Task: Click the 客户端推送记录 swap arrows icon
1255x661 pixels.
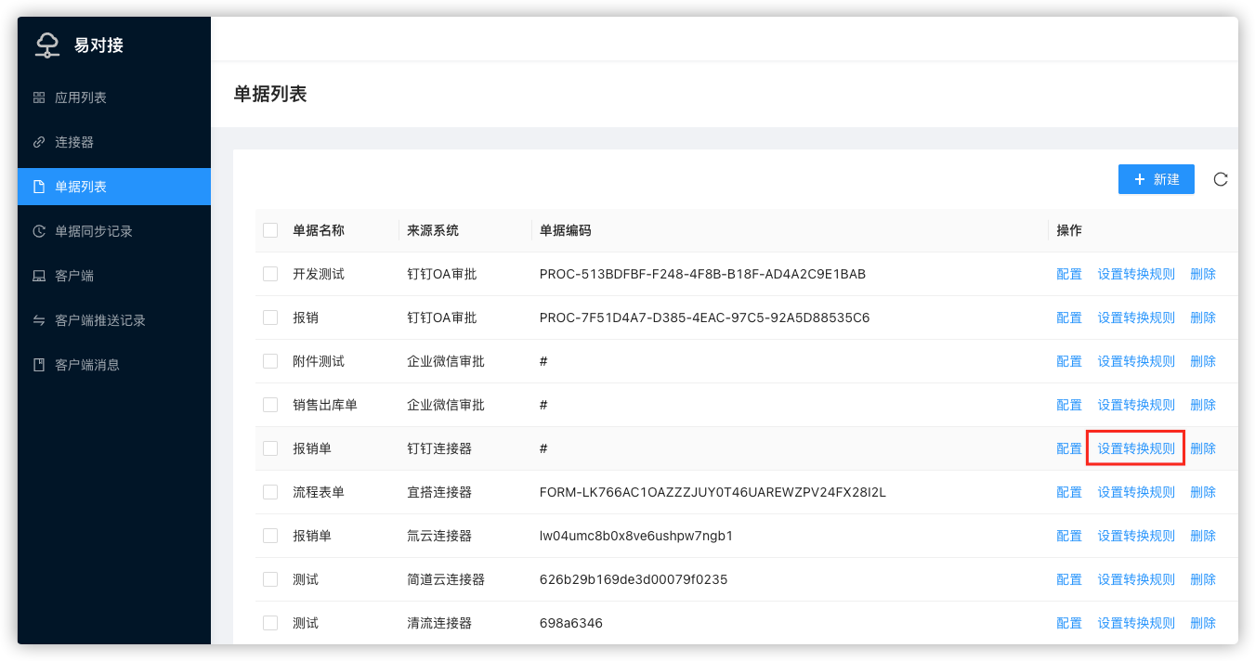Action: (39, 320)
